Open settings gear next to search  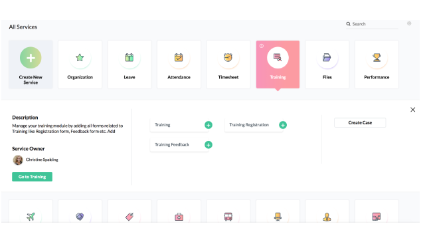[409, 23]
